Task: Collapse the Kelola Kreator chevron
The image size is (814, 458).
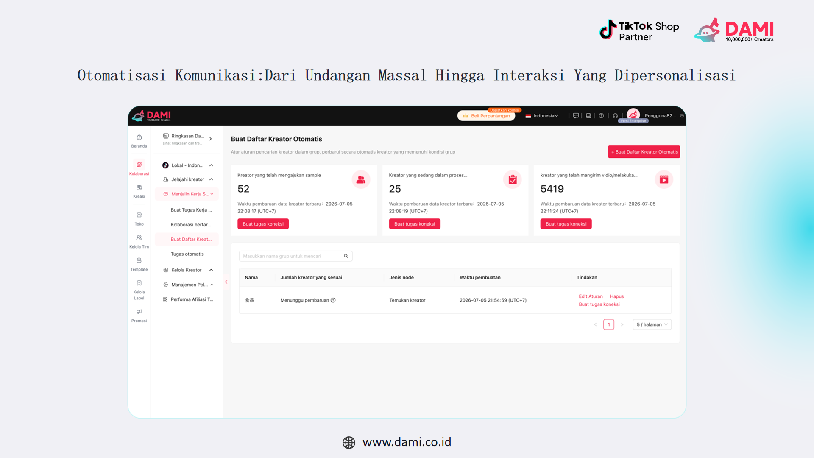Action: tap(211, 270)
